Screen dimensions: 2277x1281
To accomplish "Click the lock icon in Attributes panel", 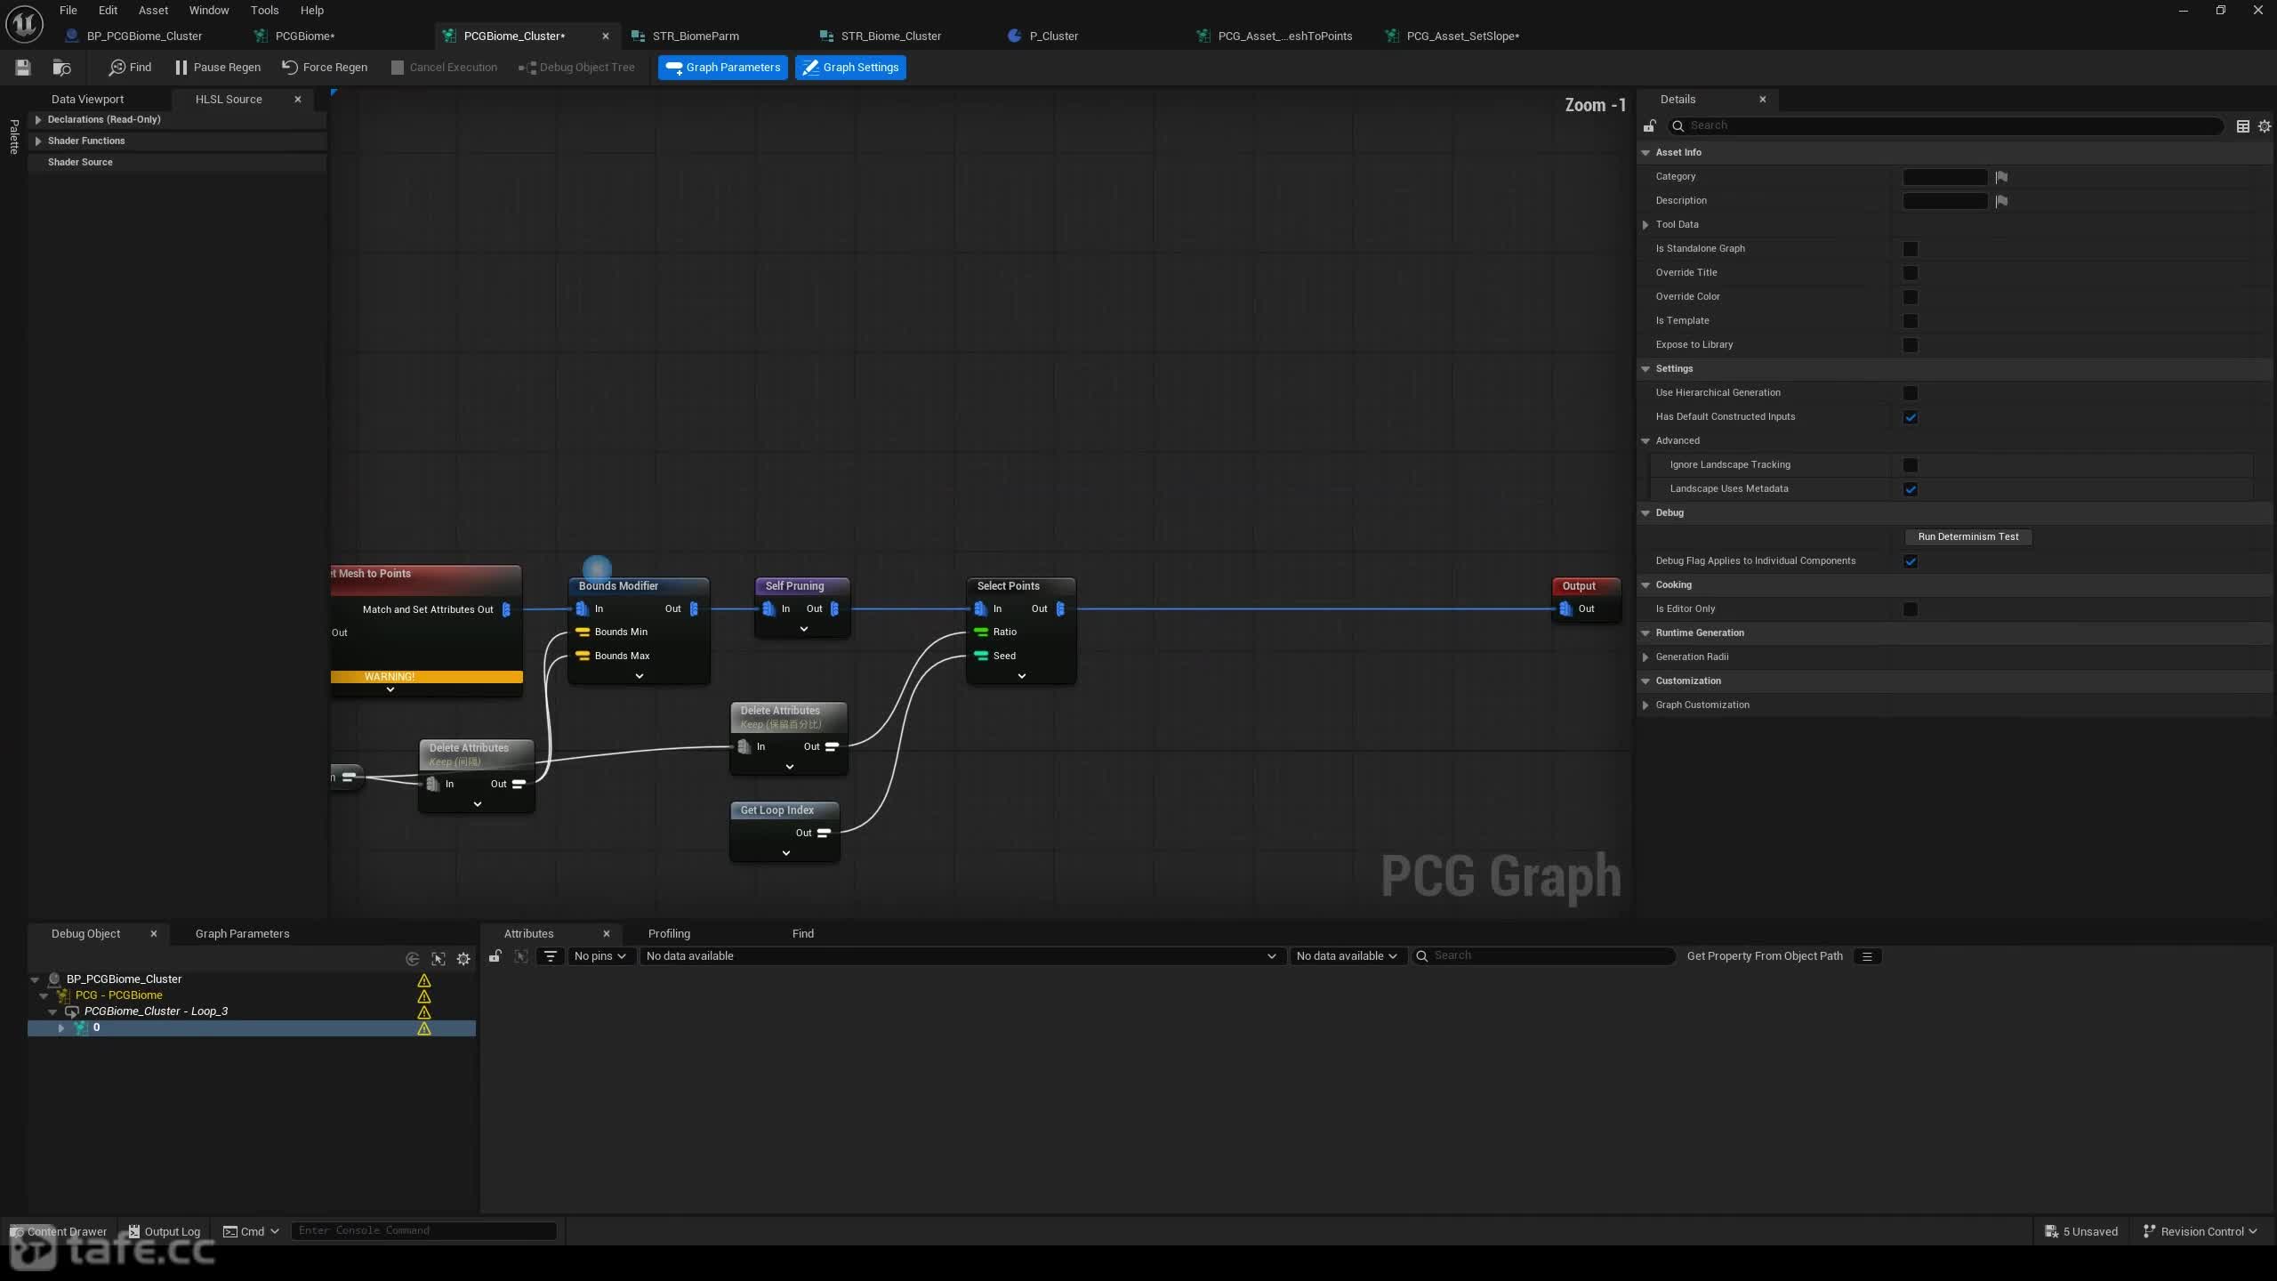I will tap(495, 955).
